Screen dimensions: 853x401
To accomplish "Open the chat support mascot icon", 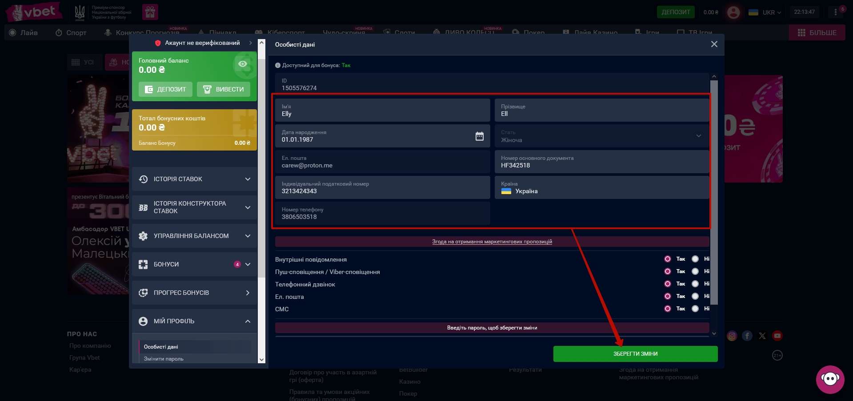I will coord(829,379).
